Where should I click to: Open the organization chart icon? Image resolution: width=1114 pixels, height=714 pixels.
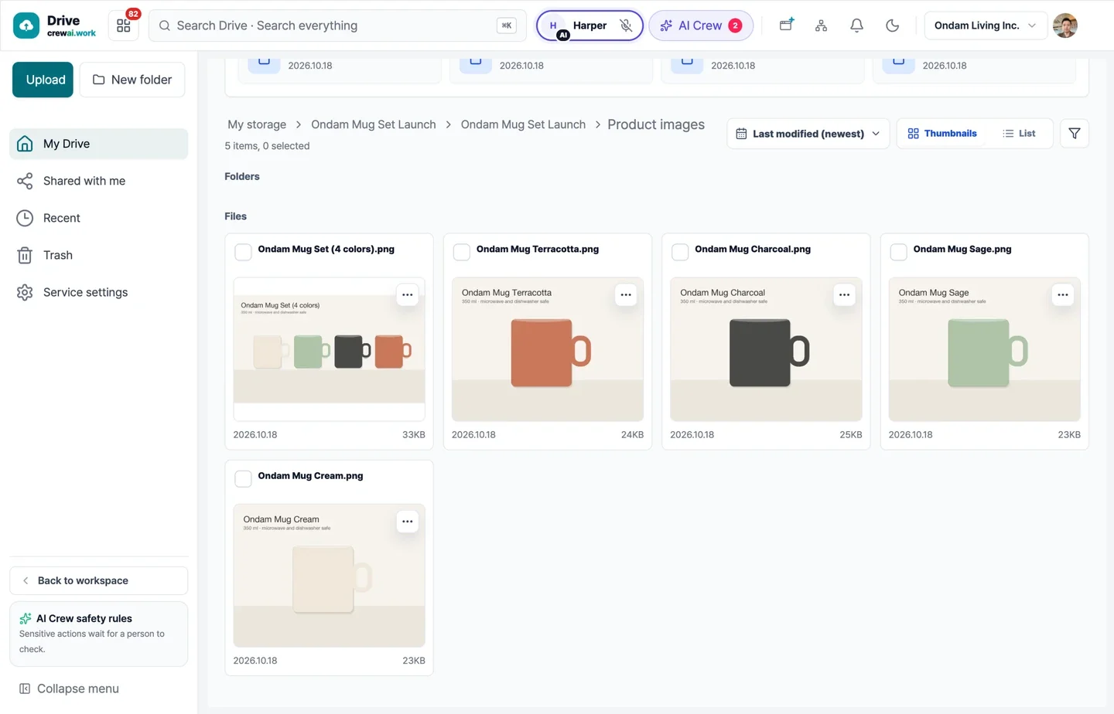[x=821, y=25]
